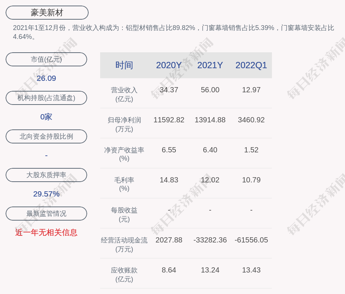
Task: Select the pledge rate value 29.57%
Action: [46, 194]
